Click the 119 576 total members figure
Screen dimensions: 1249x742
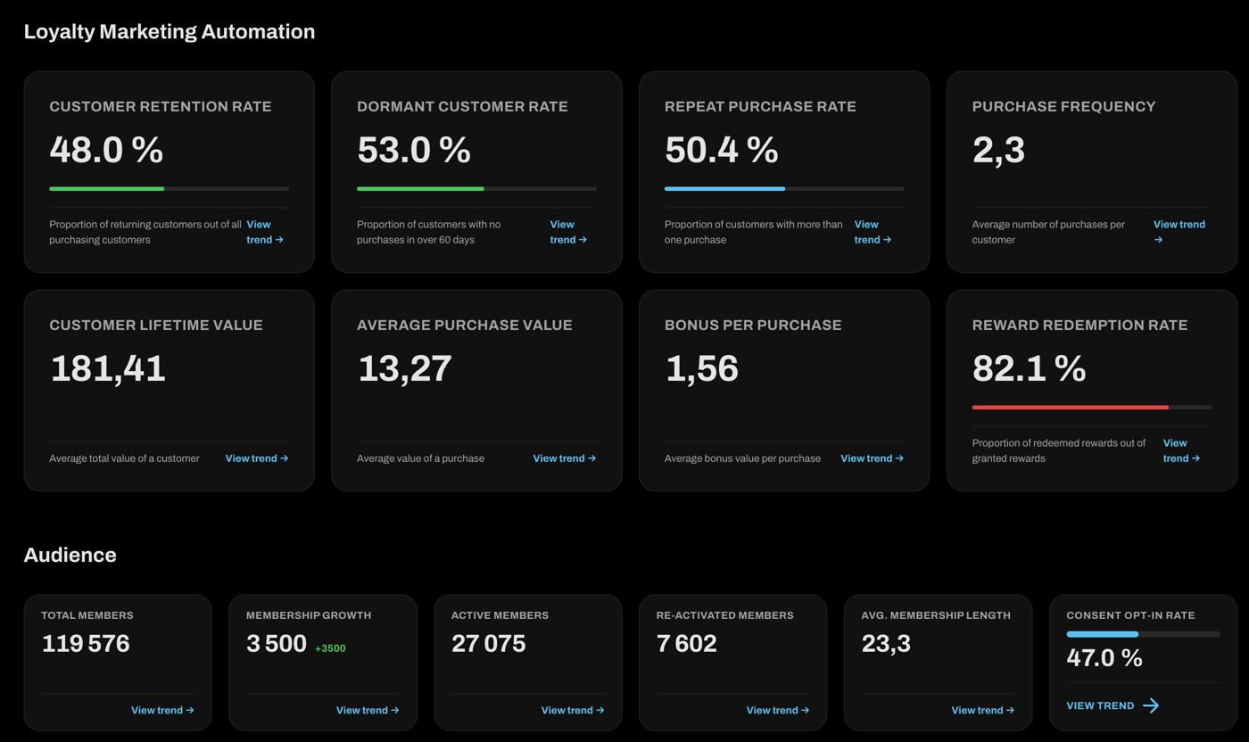click(x=86, y=644)
